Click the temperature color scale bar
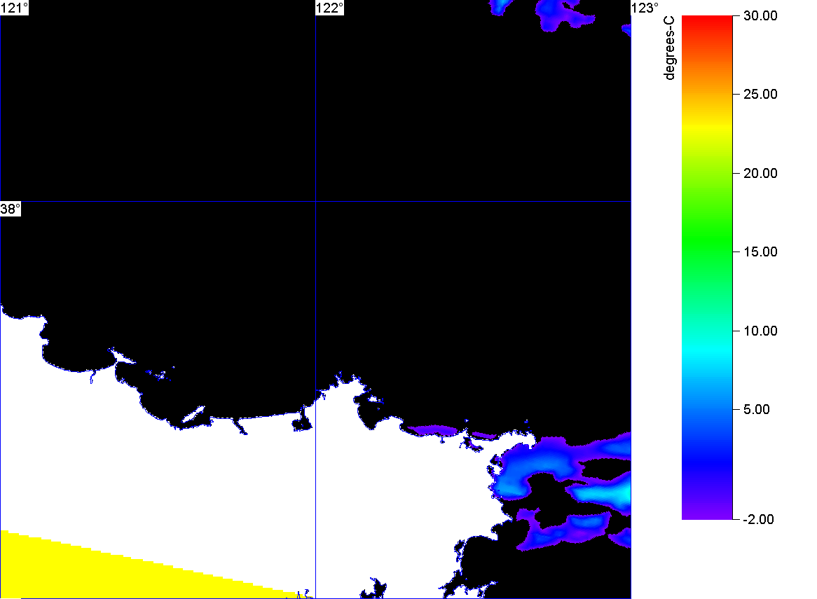 tap(707, 268)
